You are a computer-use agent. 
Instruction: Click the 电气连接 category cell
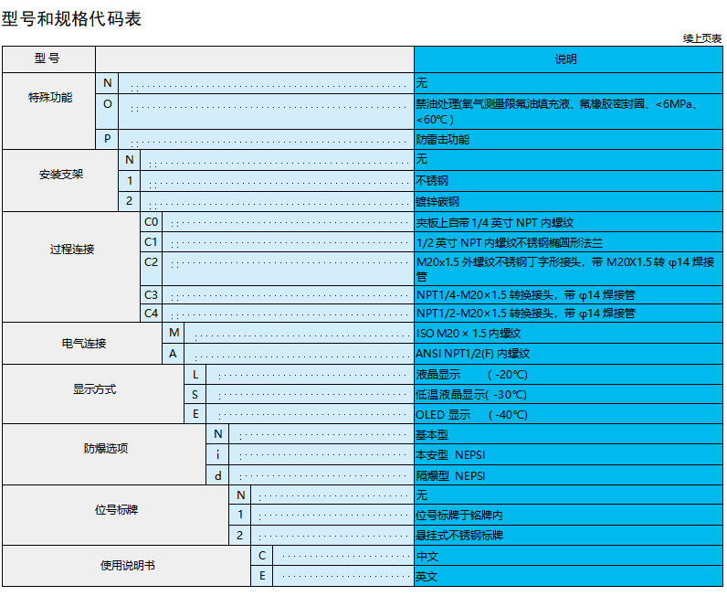tap(83, 344)
